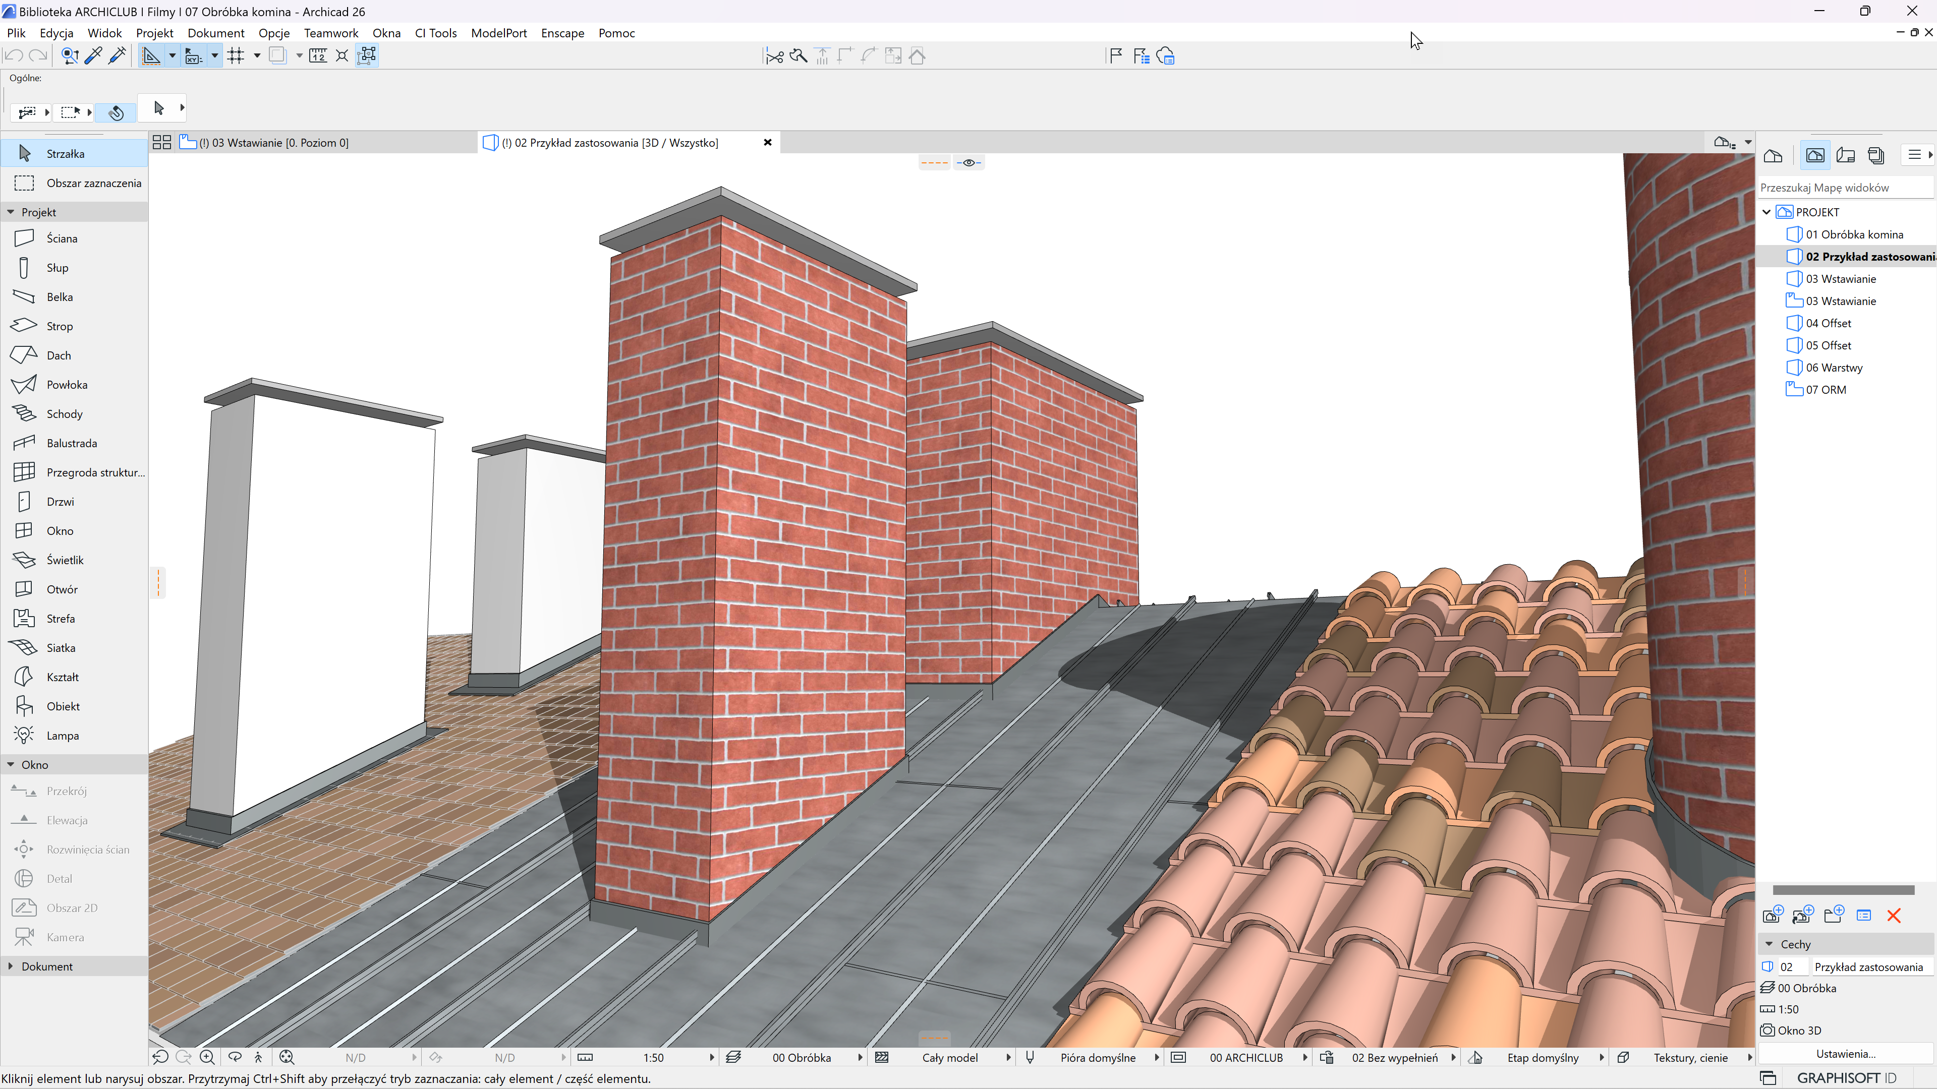1937x1089 pixels.
Task: Open the Dokument menu
Action: [215, 33]
